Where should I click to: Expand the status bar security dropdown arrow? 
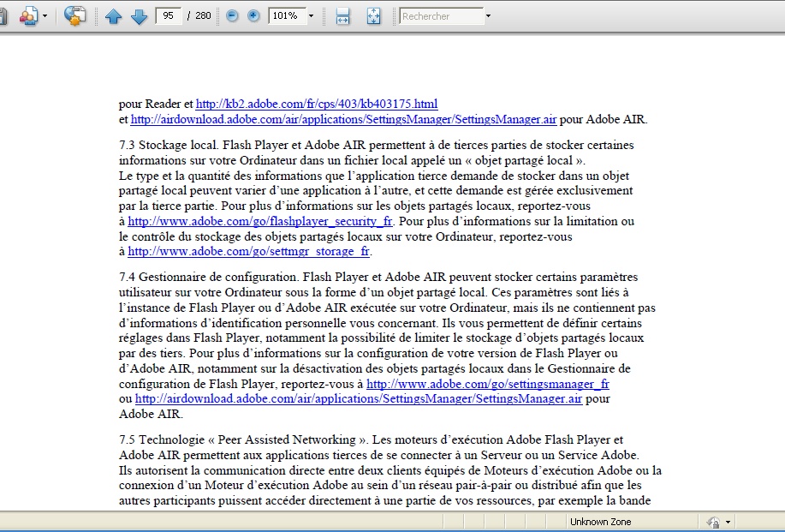pyautogui.click(x=728, y=522)
